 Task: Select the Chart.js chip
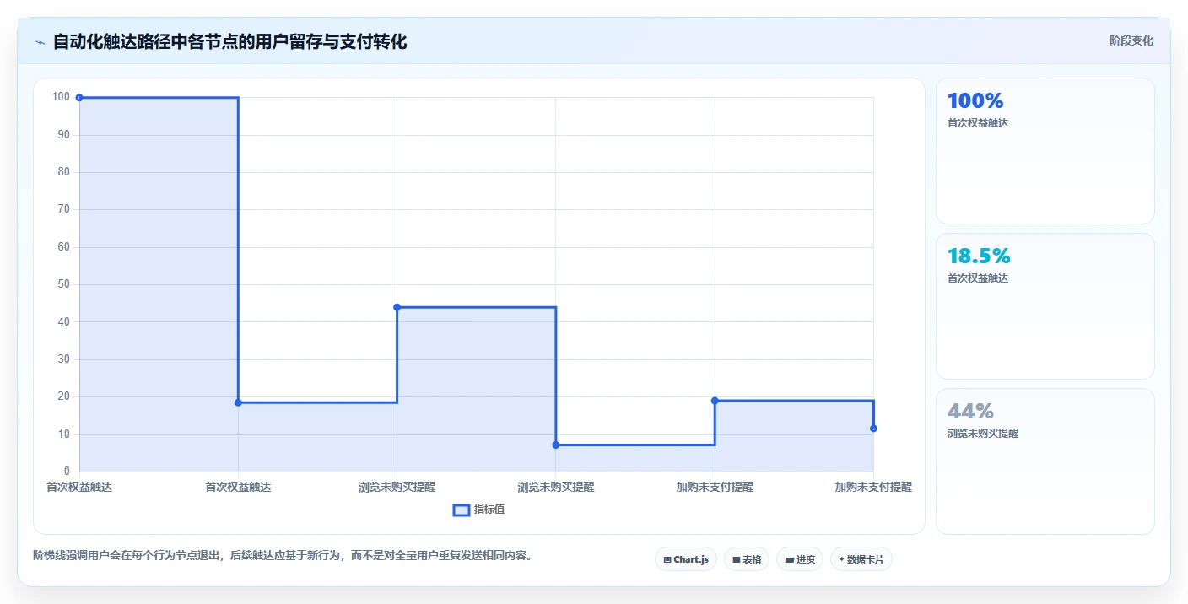coord(686,559)
